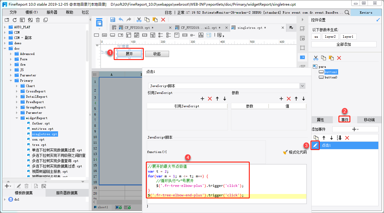Click the blue arrow icon beside 控件设置
The image size is (384, 213).
pyautogui.click(x=378, y=20)
